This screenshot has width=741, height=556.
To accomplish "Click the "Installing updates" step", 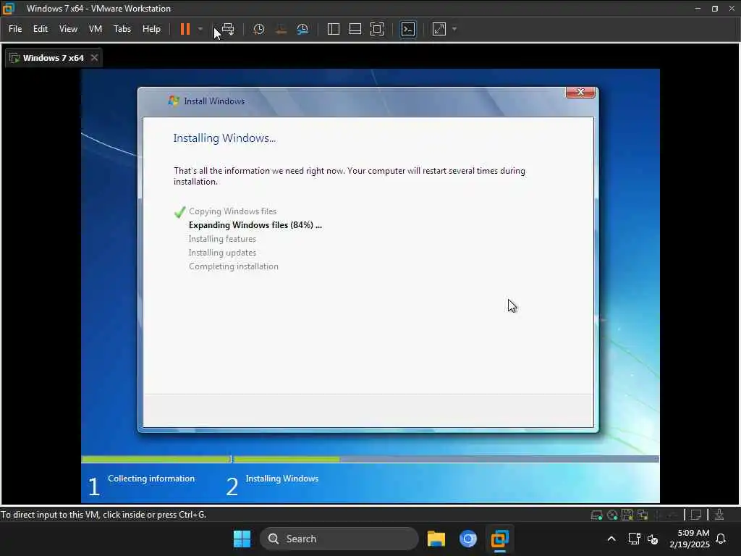I will coord(222,253).
